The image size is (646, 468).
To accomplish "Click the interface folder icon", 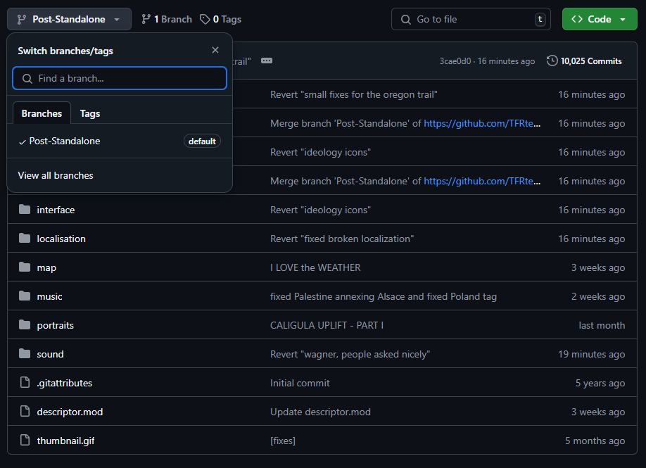I will point(25,210).
